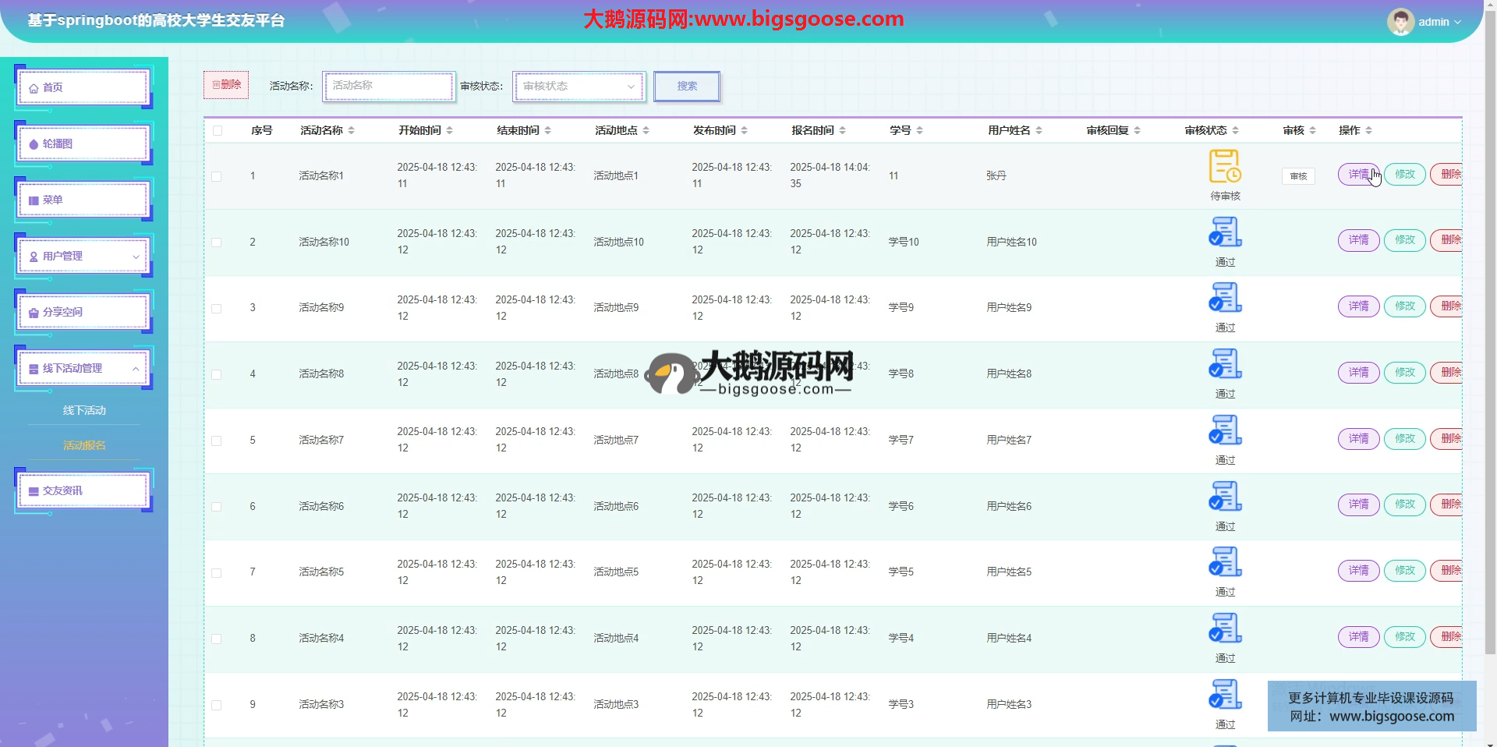The image size is (1497, 747).
Task: Focus the 活动名称 search input field
Action: point(388,86)
